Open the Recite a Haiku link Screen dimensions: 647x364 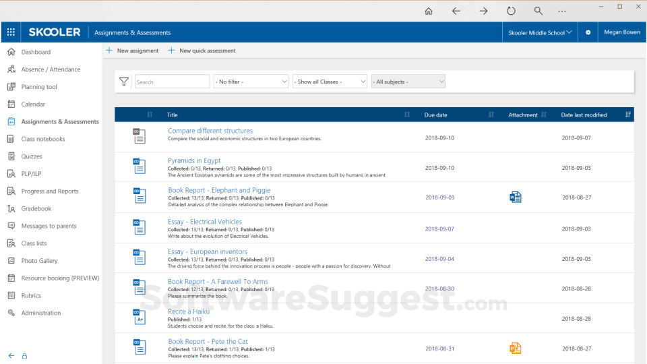coord(189,311)
